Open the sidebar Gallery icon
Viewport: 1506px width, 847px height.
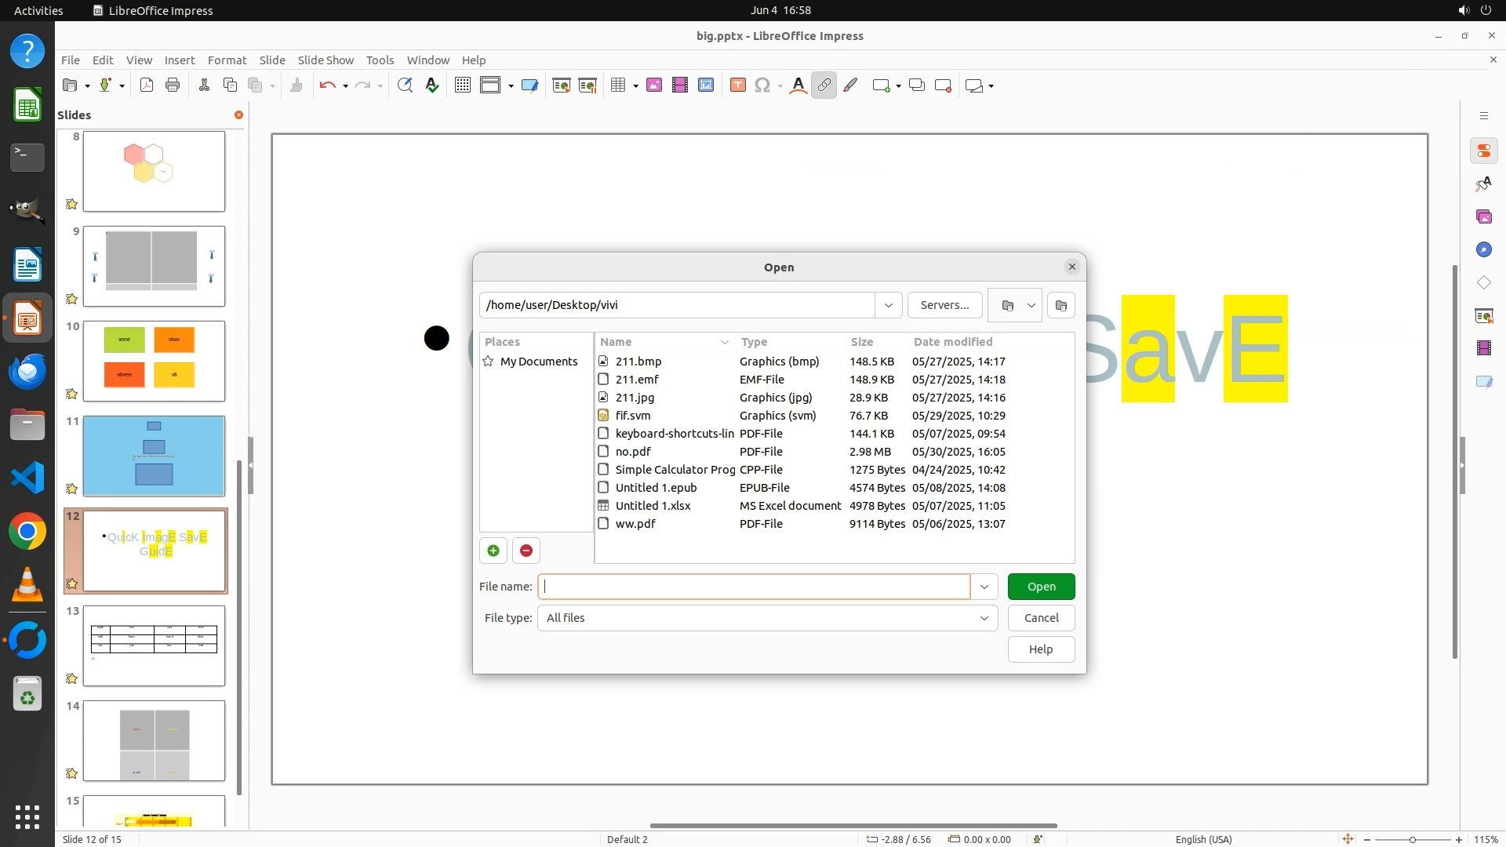pyautogui.click(x=1483, y=216)
